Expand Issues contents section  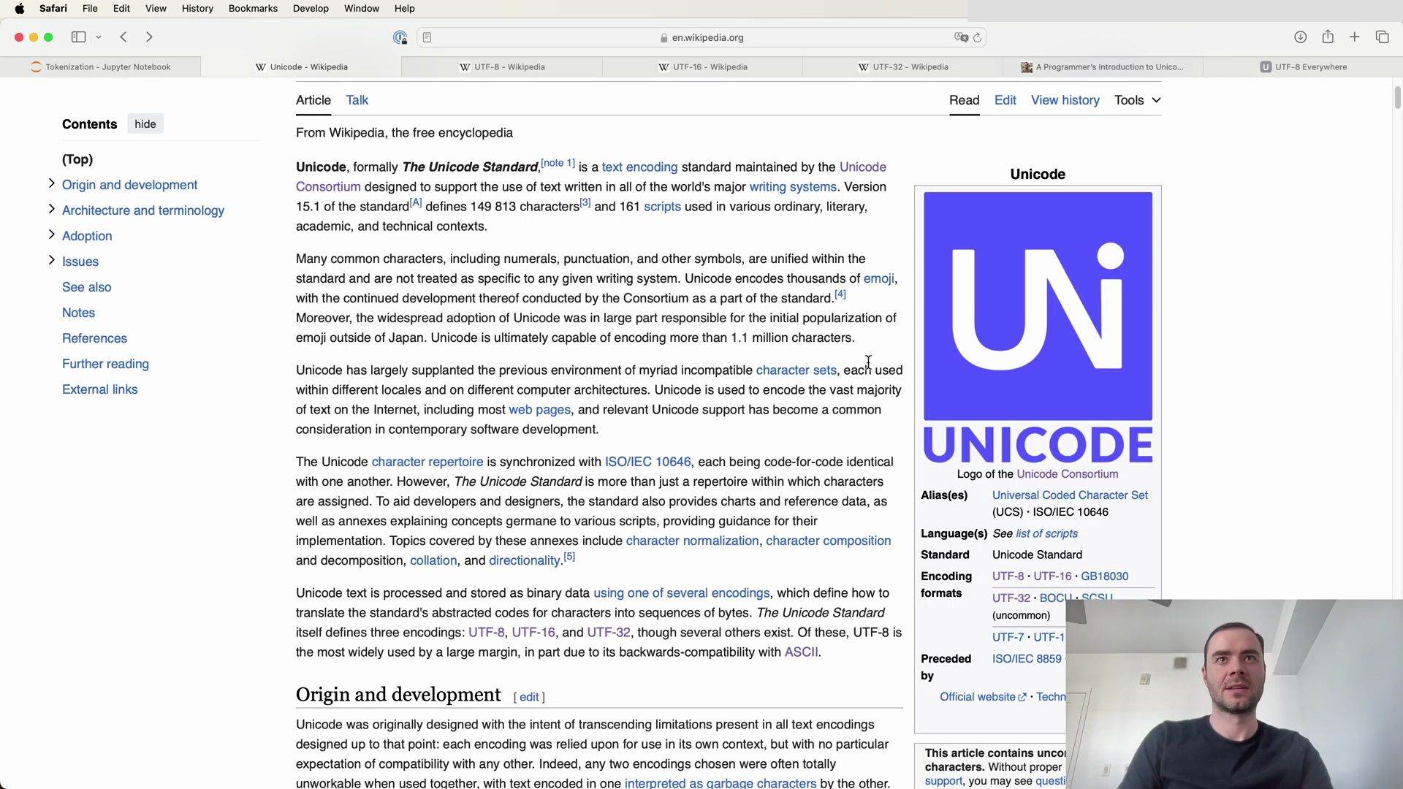51,261
